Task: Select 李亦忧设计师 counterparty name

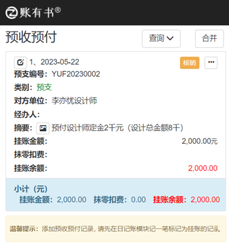Action: 74,101
